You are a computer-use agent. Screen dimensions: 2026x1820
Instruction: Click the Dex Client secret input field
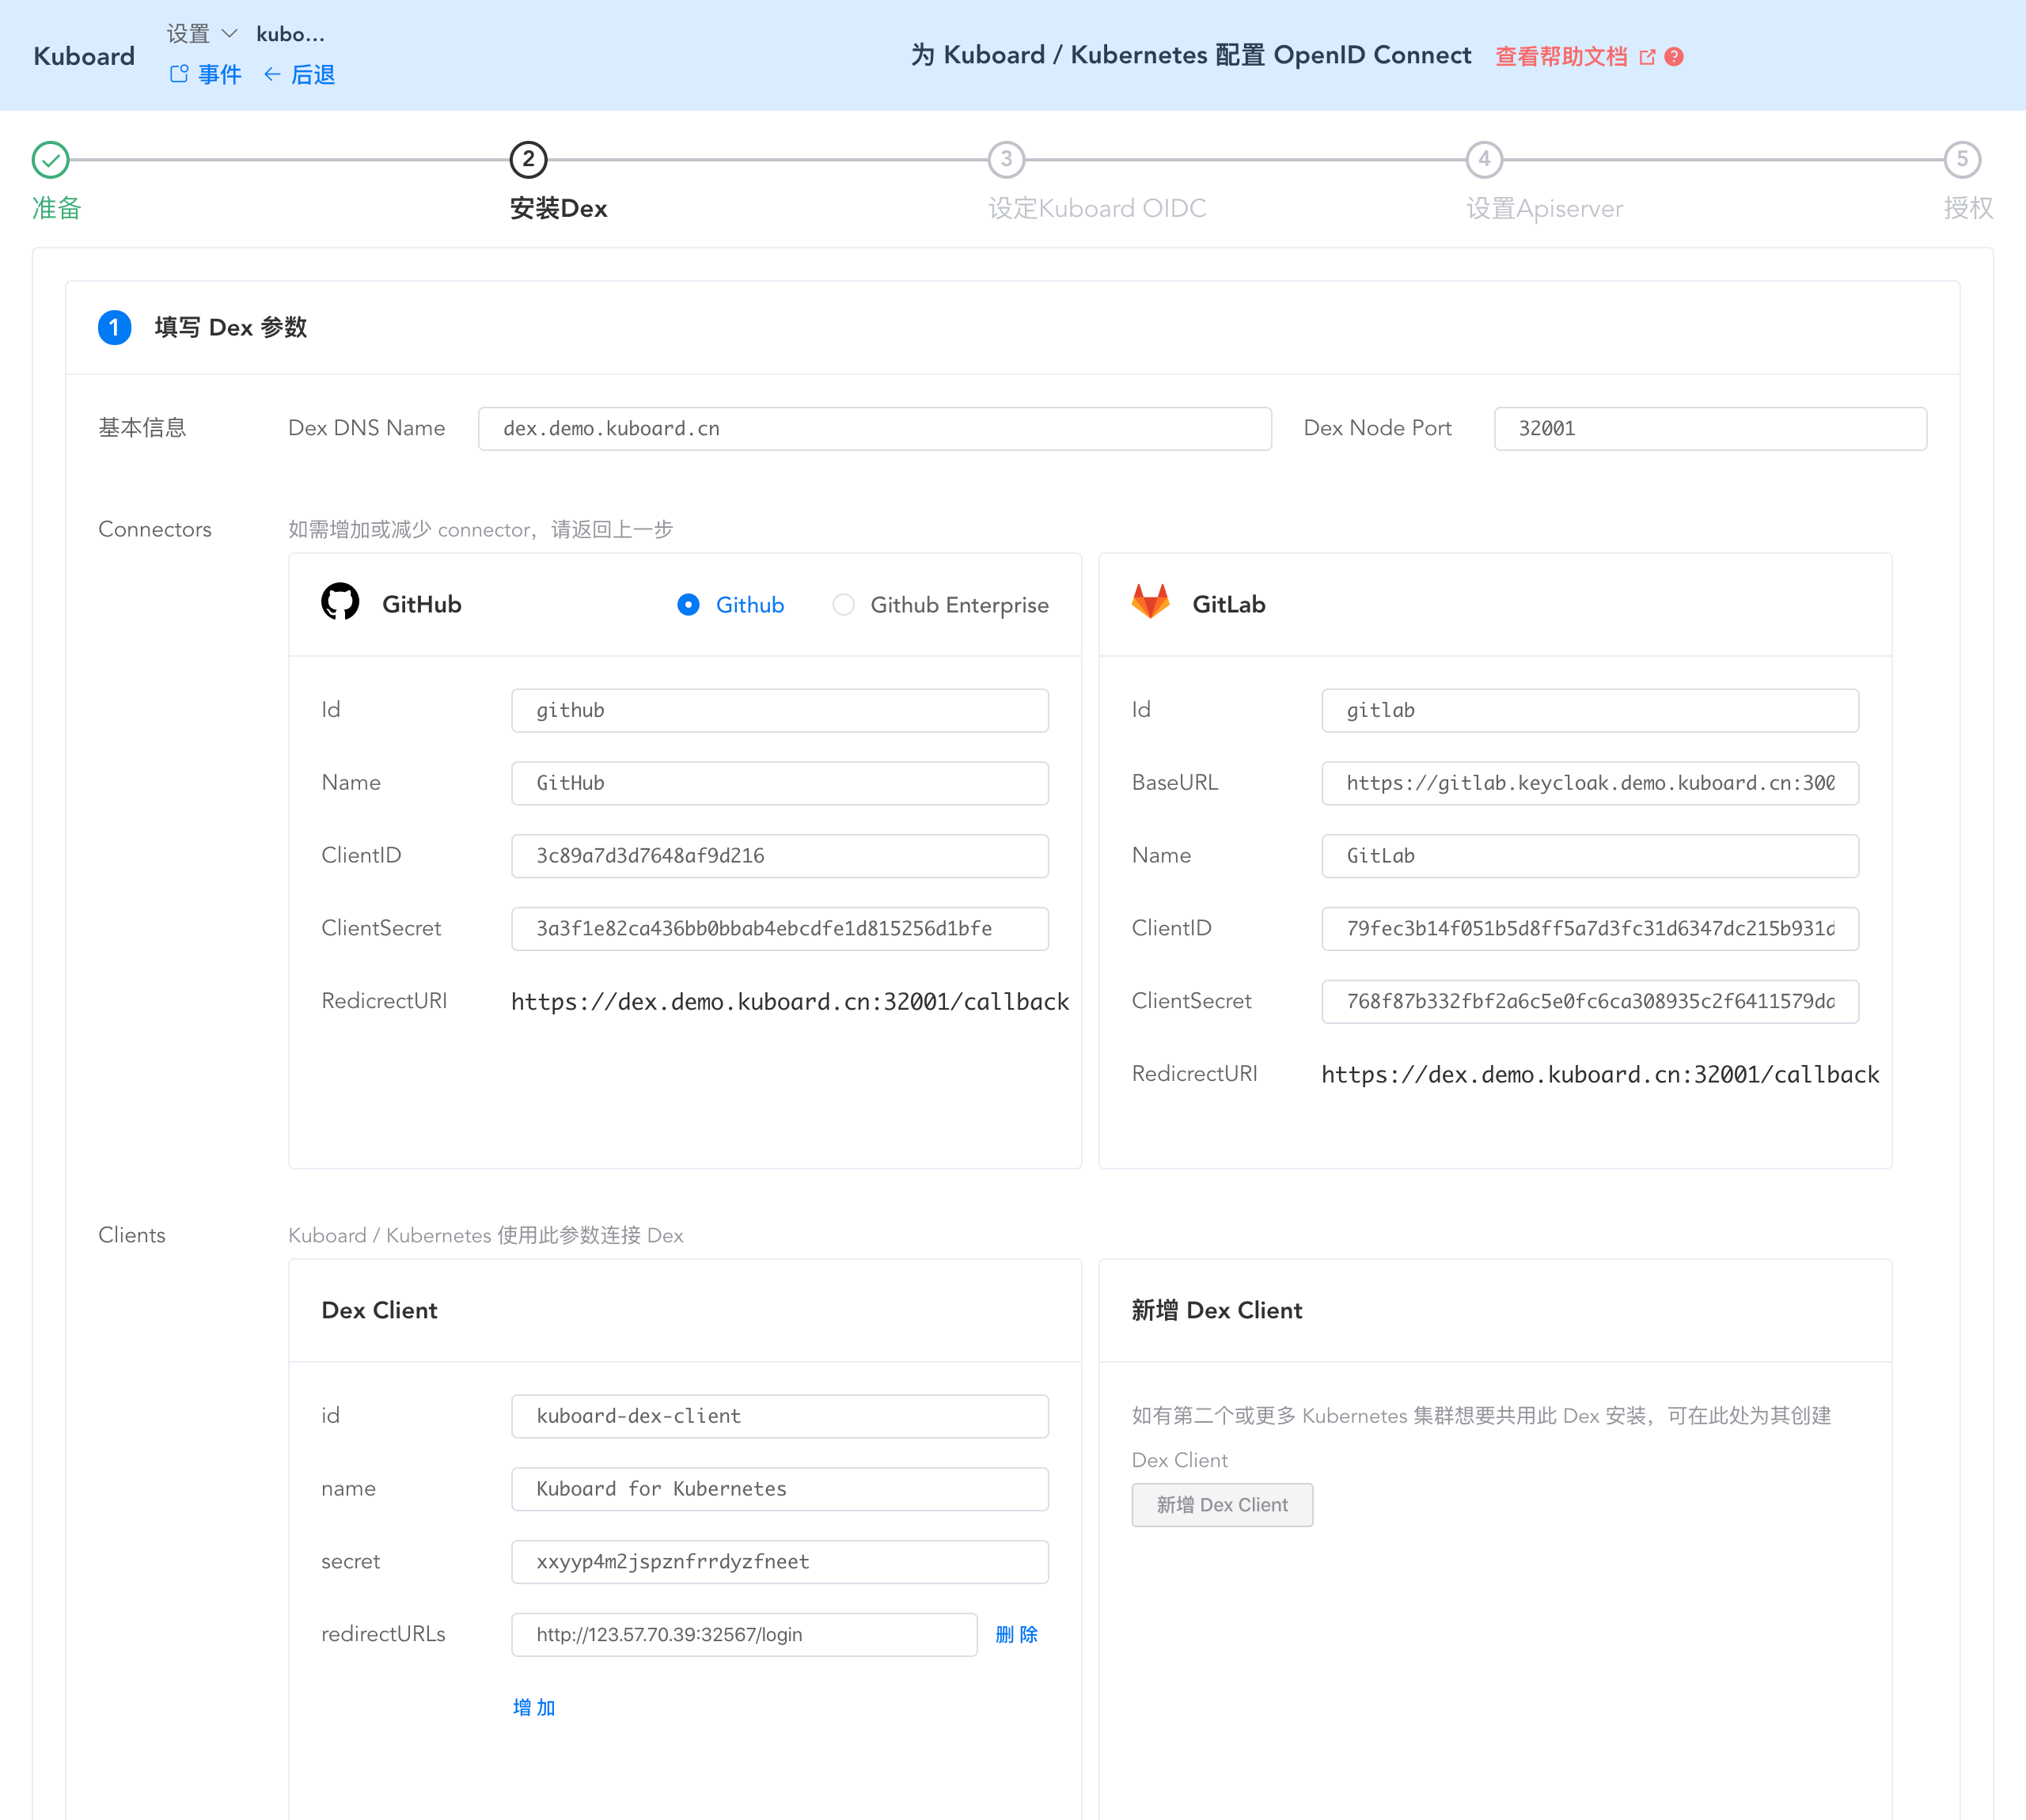(780, 1562)
